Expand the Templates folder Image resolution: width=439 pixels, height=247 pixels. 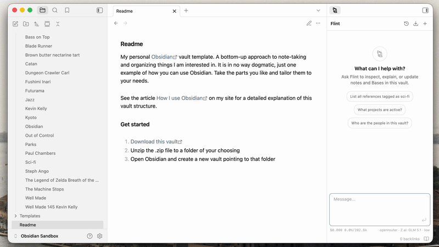pos(30,216)
